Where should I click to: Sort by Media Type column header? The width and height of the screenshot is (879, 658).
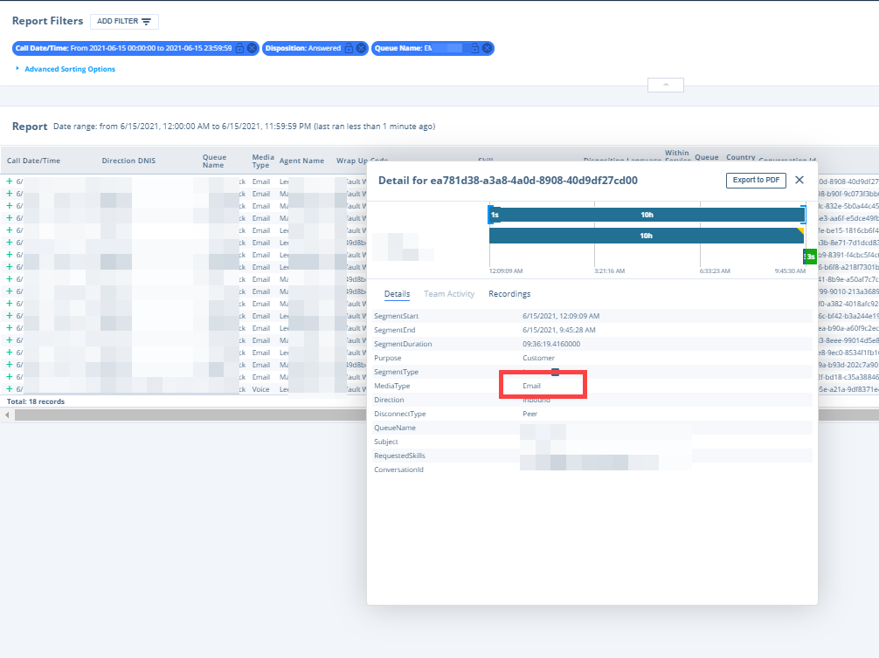[263, 161]
